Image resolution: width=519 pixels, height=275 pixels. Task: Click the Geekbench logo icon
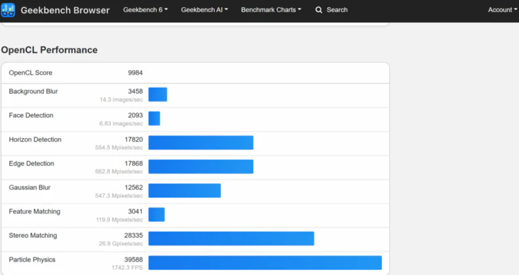8,10
